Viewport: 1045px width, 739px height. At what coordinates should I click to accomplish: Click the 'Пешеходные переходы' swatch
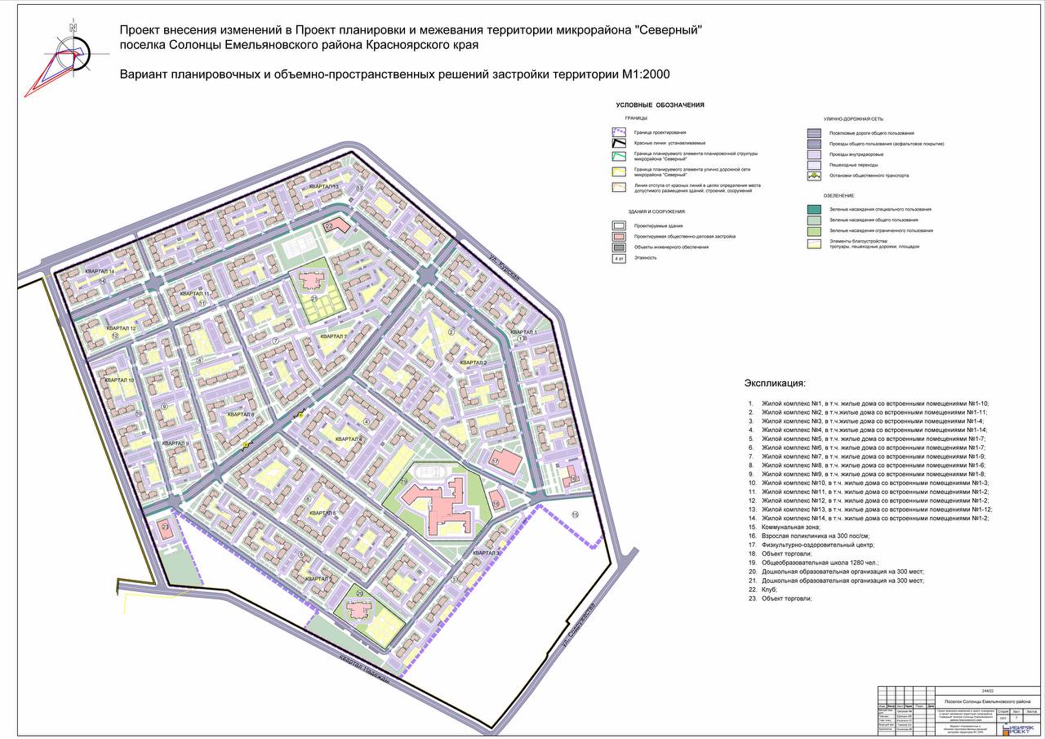pyautogui.click(x=814, y=165)
